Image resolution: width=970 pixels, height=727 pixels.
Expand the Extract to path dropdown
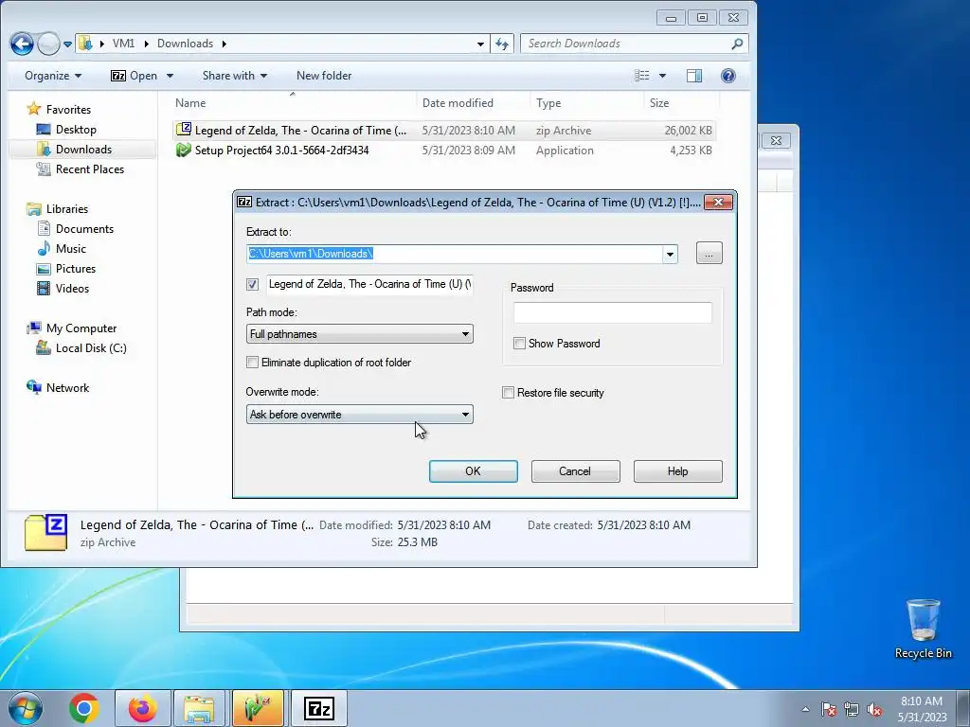(x=670, y=254)
